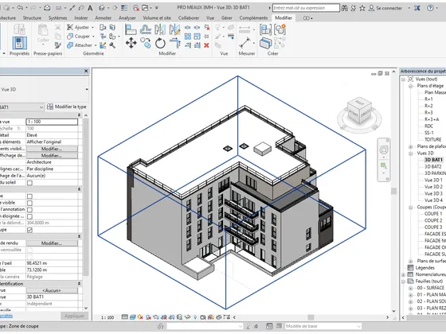Image resolution: width=446 pixels, height=334 pixels.
Task: Click the Default 3D view house icon
Action: (102, 8)
